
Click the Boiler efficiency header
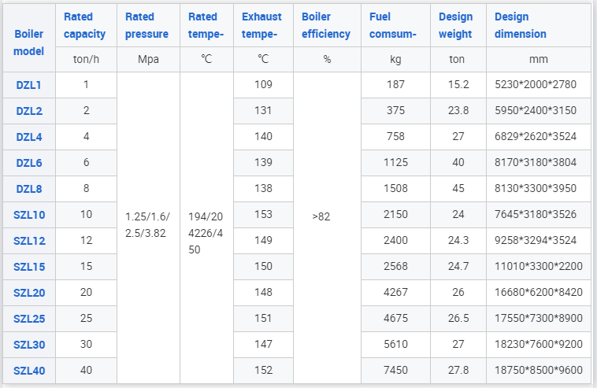pyautogui.click(x=326, y=25)
